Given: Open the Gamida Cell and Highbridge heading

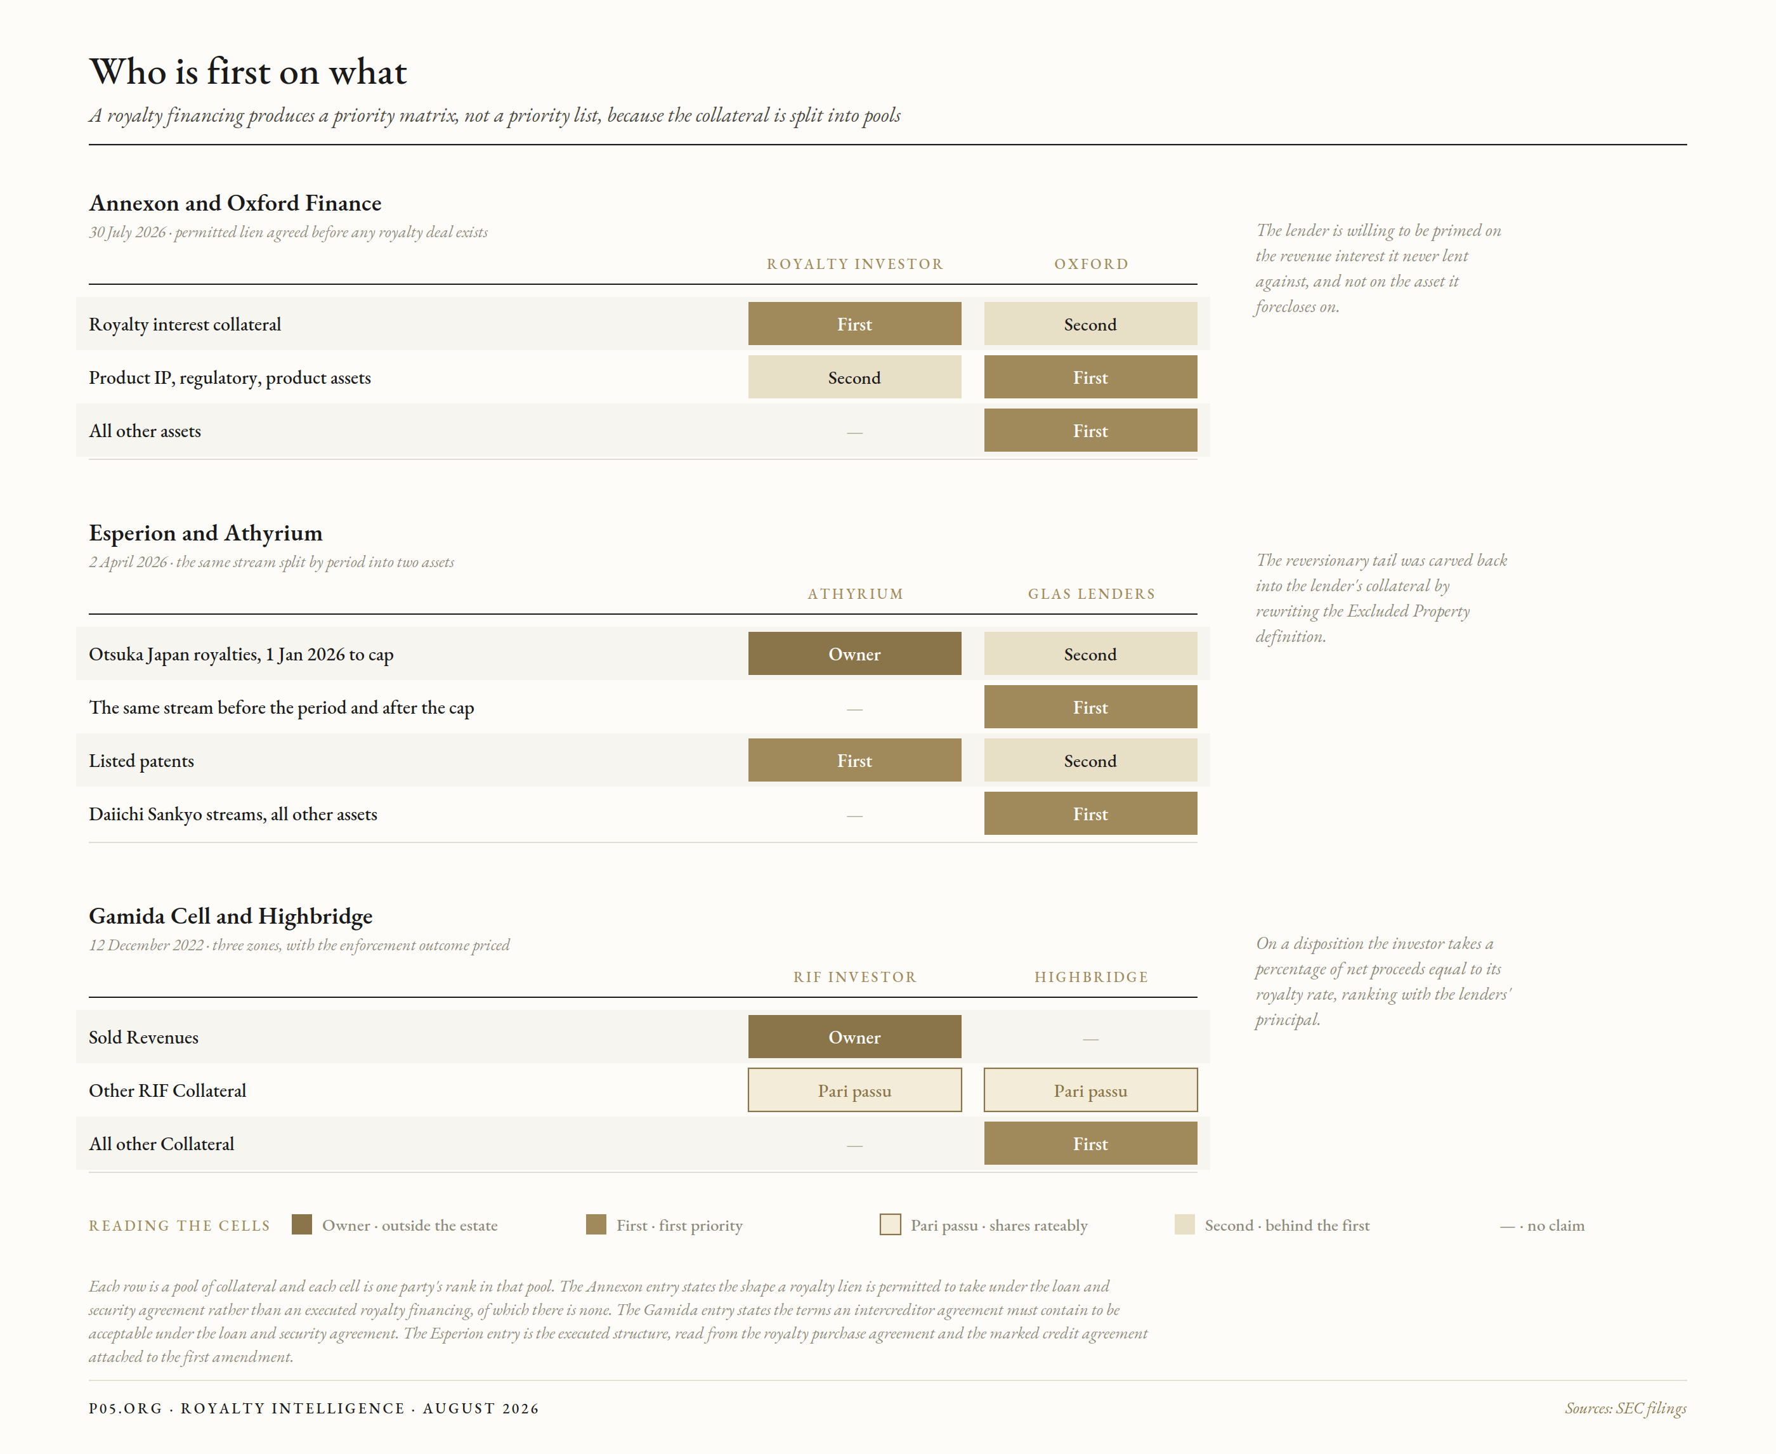Looking at the screenshot, I should (x=230, y=916).
